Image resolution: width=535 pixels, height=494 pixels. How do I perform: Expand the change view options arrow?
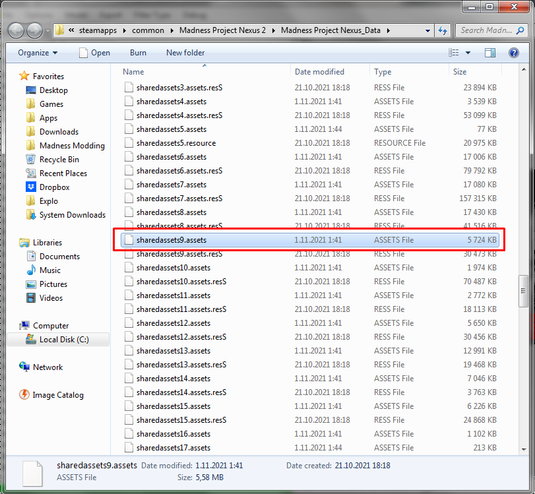tap(468, 53)
